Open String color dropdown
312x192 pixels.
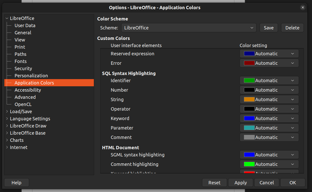tap(269, 100)
